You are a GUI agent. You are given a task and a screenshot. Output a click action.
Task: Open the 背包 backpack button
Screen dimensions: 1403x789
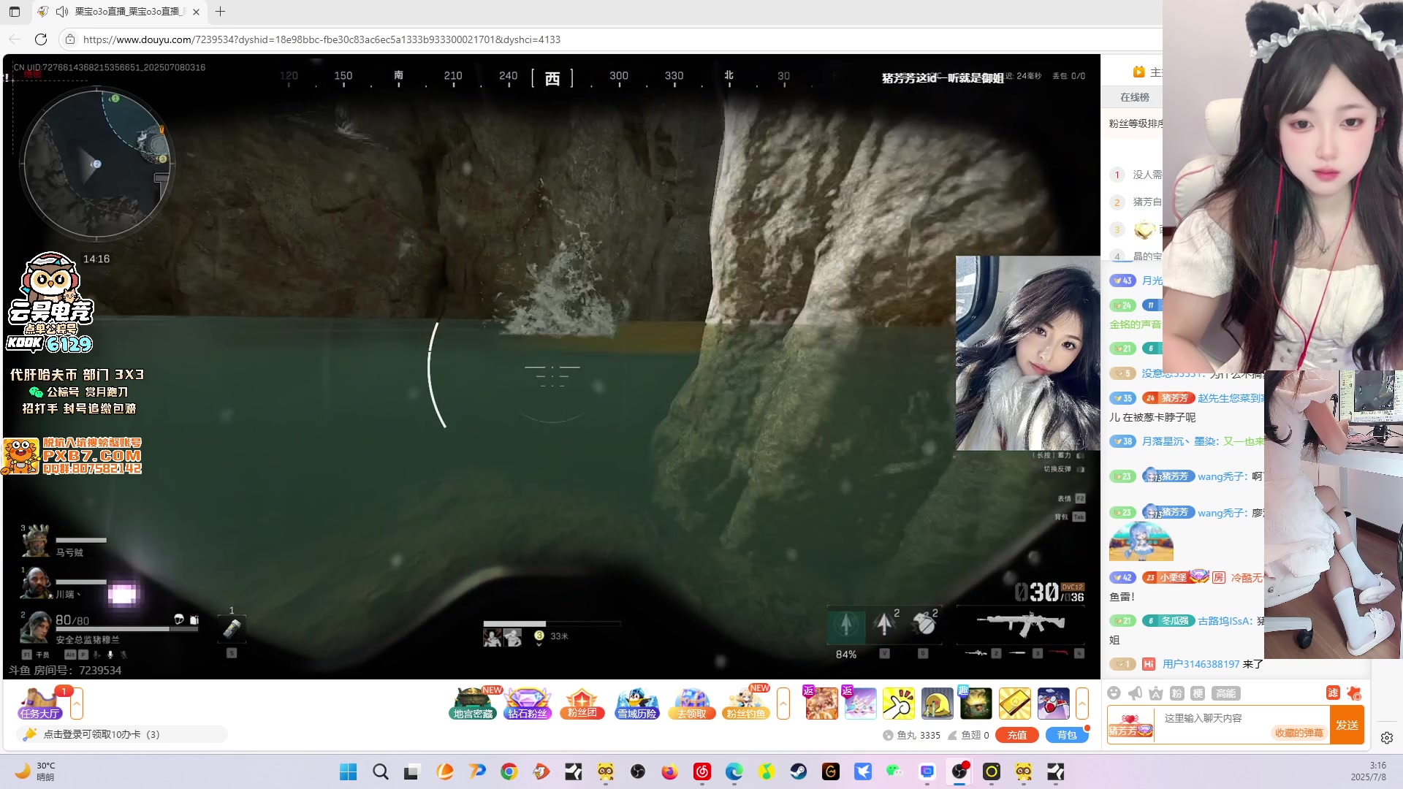[x=1067, y=735]
